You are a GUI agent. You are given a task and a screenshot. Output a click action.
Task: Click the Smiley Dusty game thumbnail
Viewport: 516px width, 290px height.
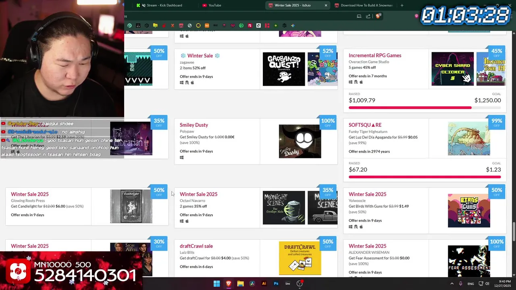[300, 141]
